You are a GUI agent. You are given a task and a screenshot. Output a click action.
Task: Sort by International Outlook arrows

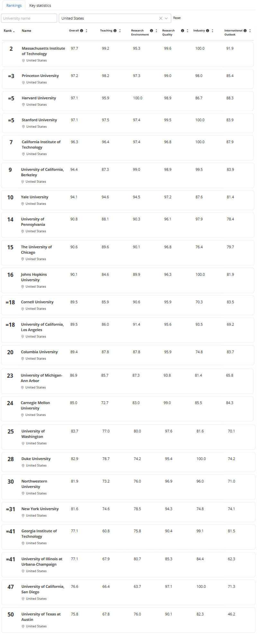click(250, 31)
